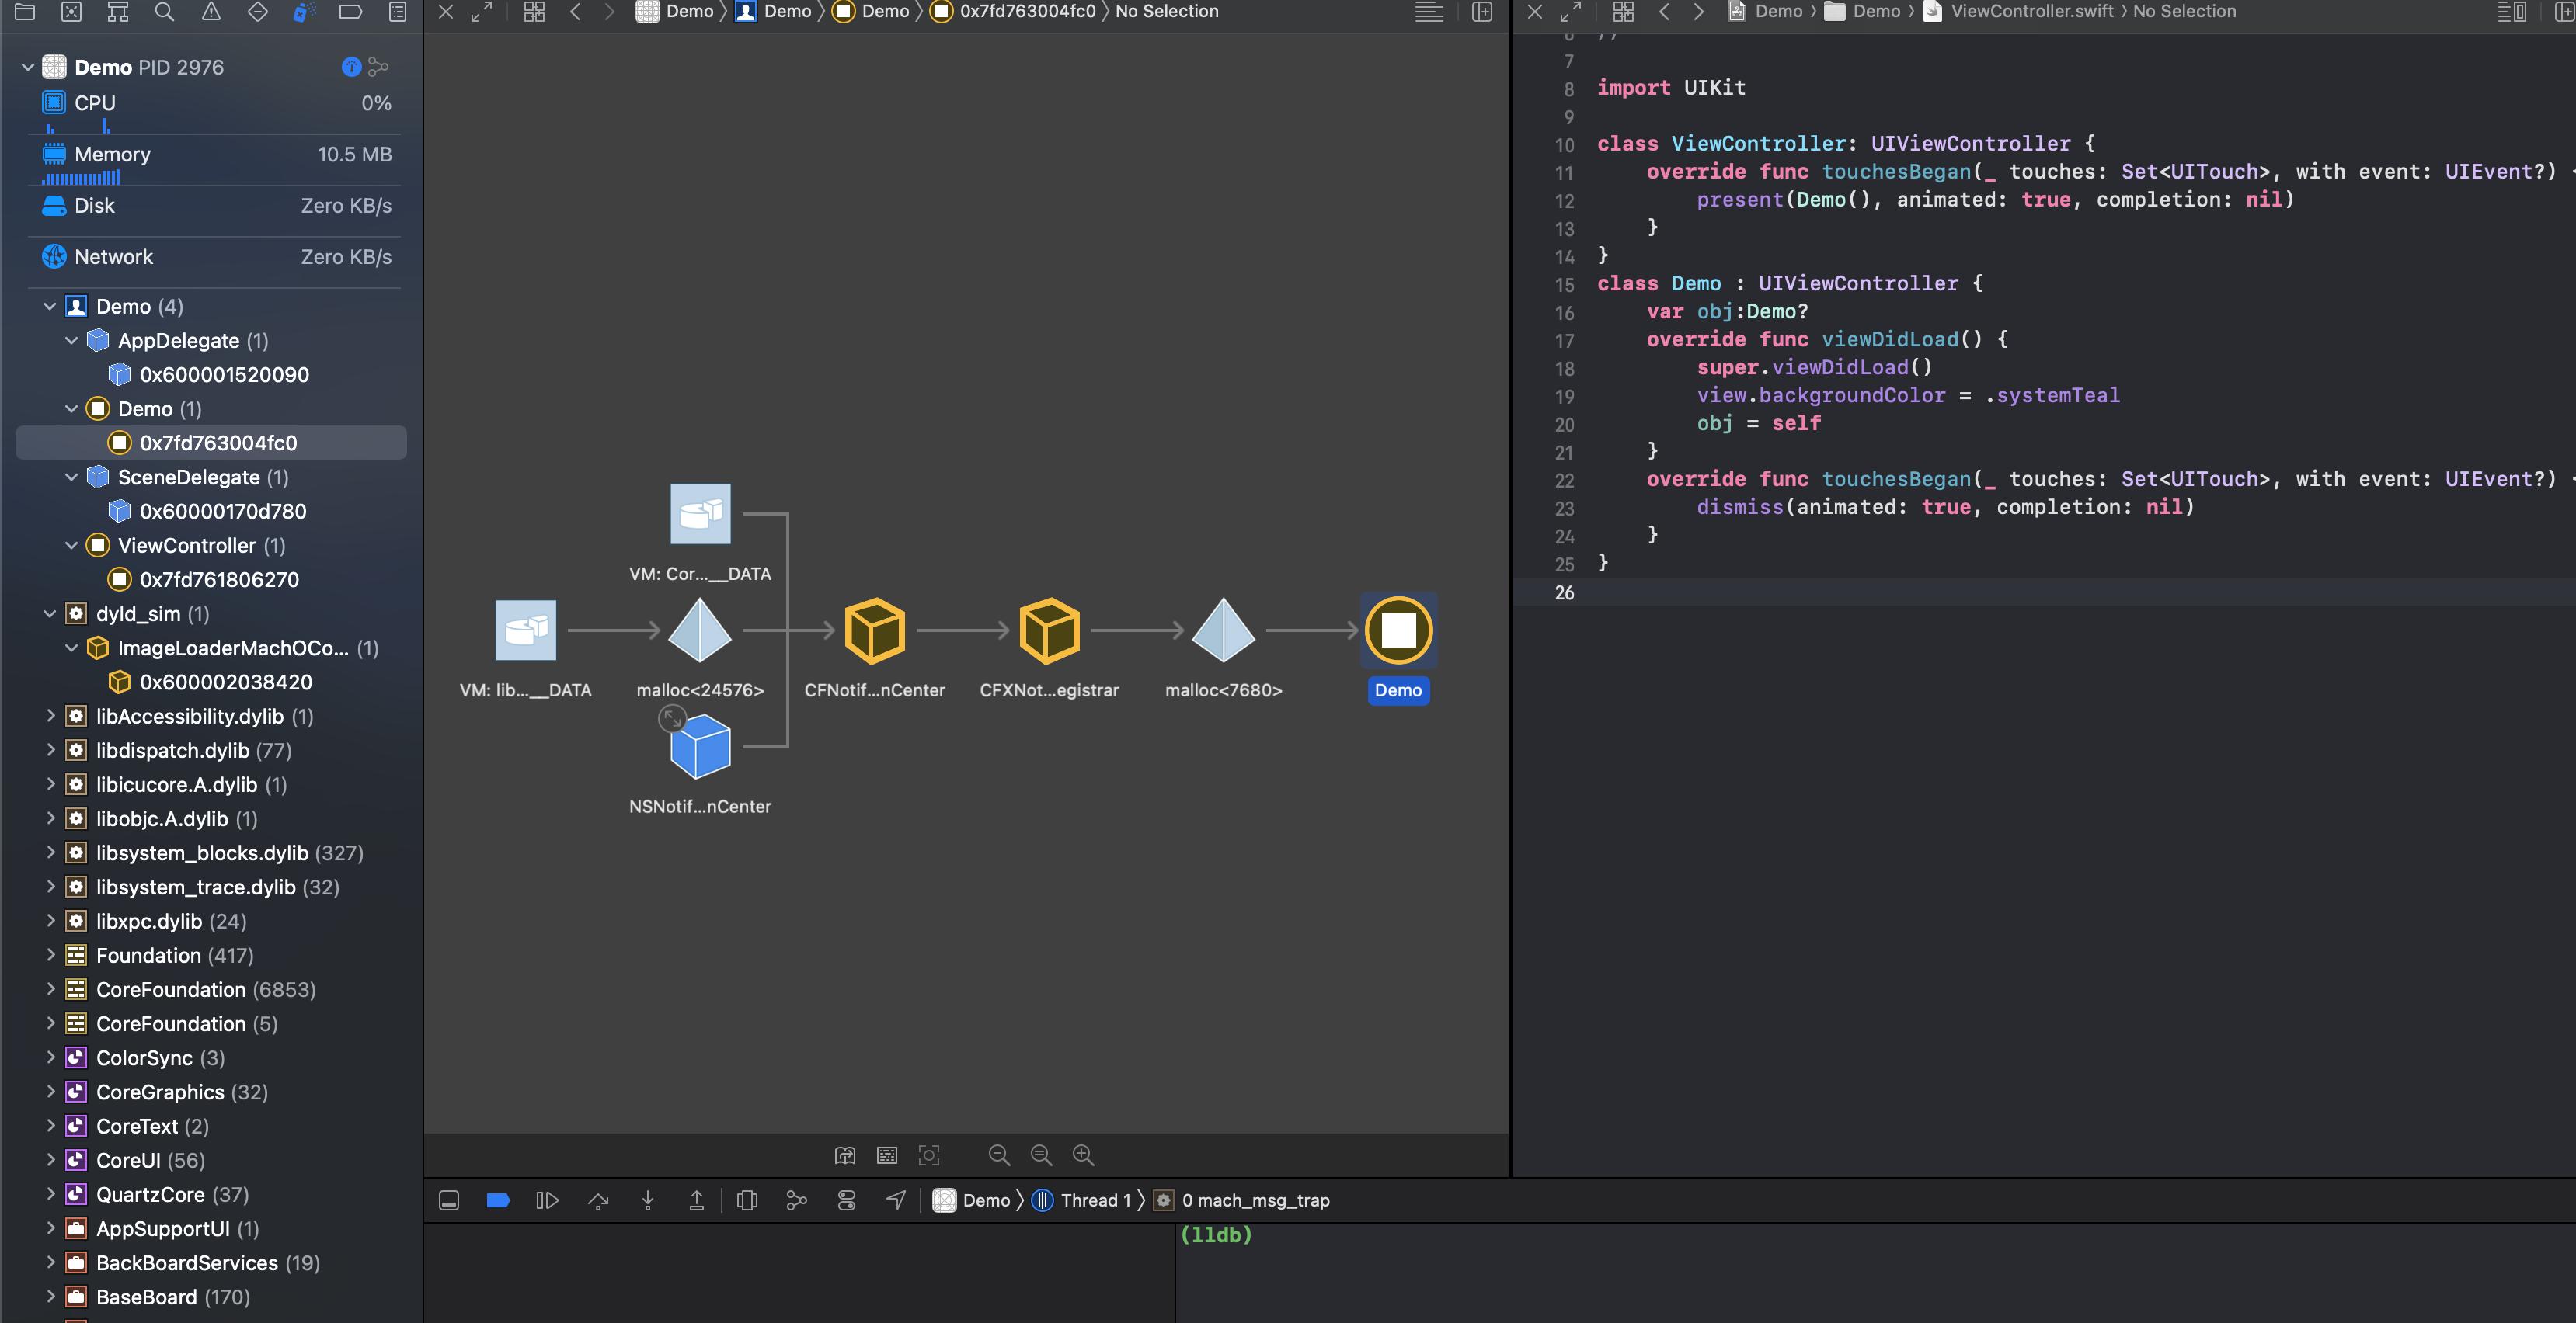Open the Debug View Hierarchy icon
Viewport: 2576px width, 1323px height.
pos(747,1200)
